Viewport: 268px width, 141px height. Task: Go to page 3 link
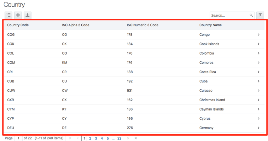[x=96, y=138]
